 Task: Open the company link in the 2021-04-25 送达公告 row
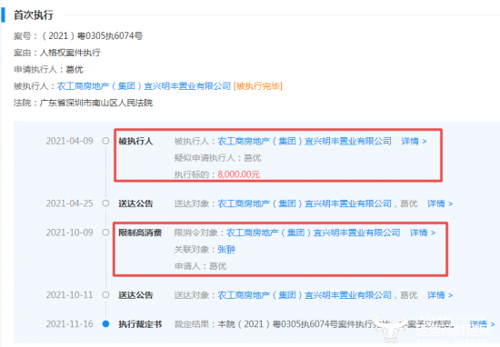click(305, 203)
